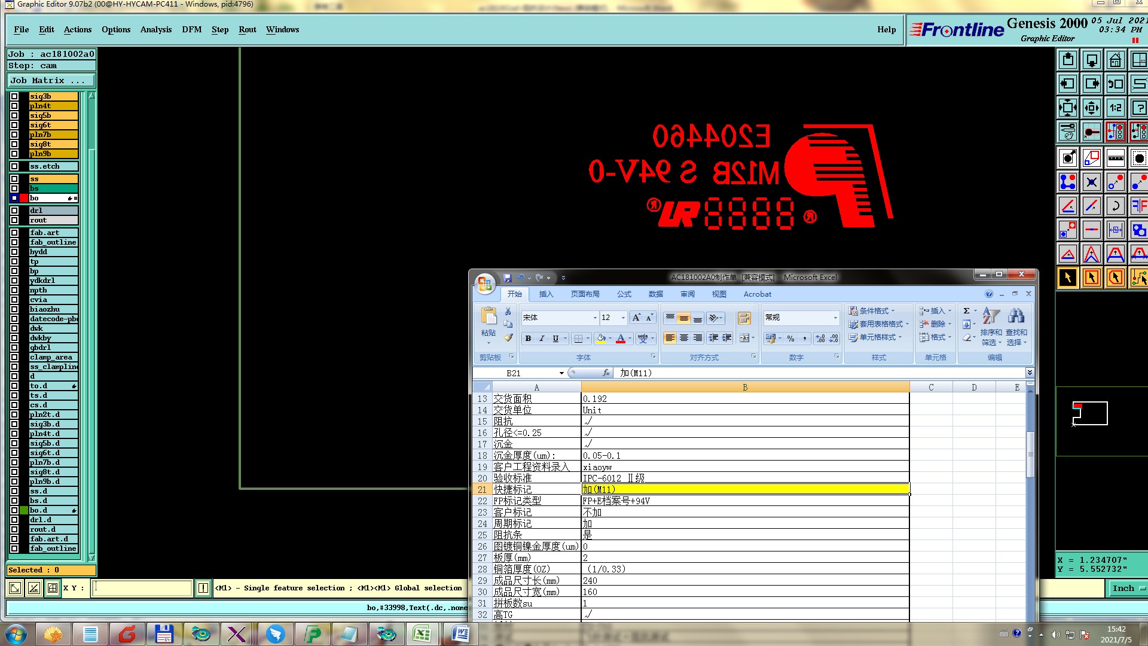Click the home view icon in Genesis toolbar
Image resolution: width=1148 pixels, height=646 pixels.
tap(1115, 60)
